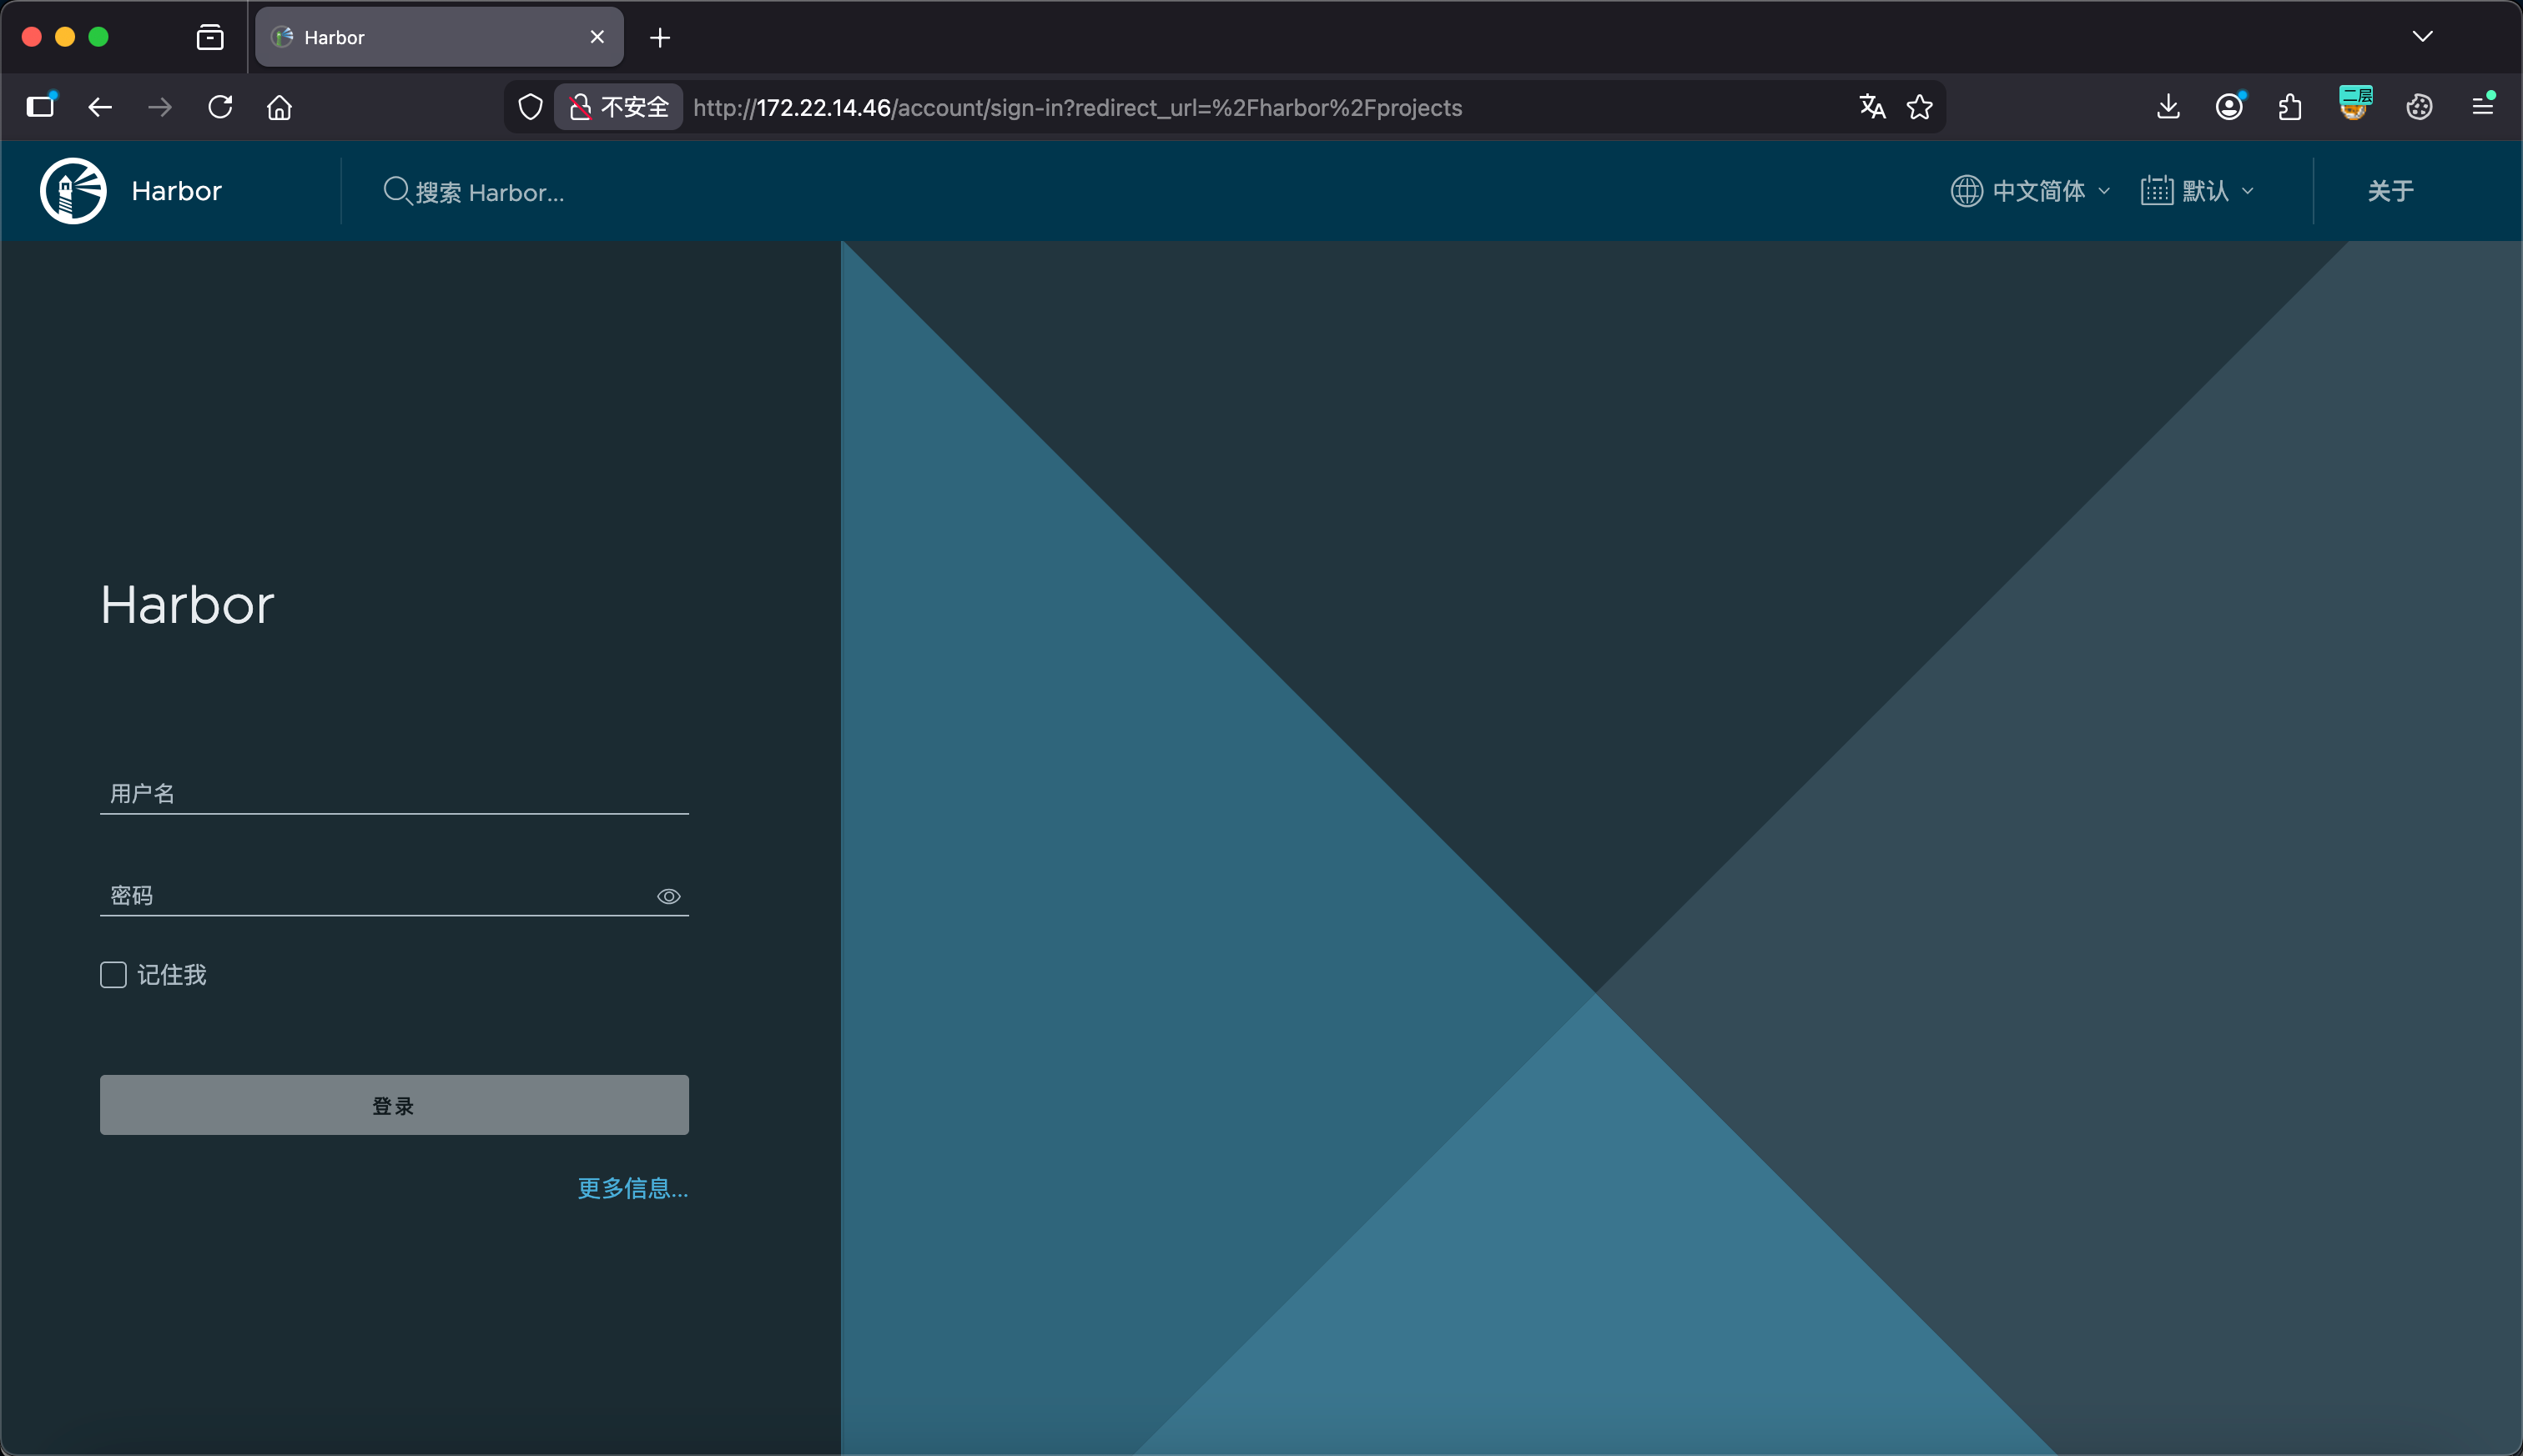Click the translate page icon
The image size is (2523, 1456).
point(1871,107)
